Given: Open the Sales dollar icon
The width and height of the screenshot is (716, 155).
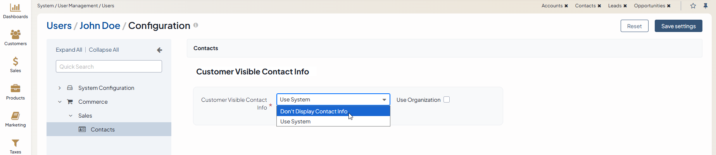Looking at the screenshot, I should click(x=15, y=62).
